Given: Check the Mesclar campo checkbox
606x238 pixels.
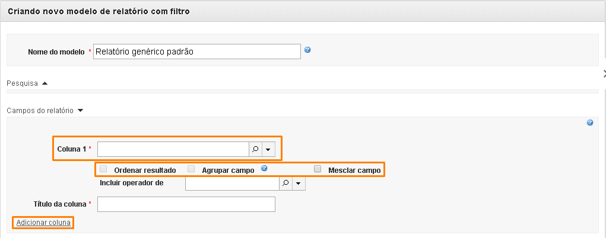Looking at the screenshot, I should click(318, 169).
